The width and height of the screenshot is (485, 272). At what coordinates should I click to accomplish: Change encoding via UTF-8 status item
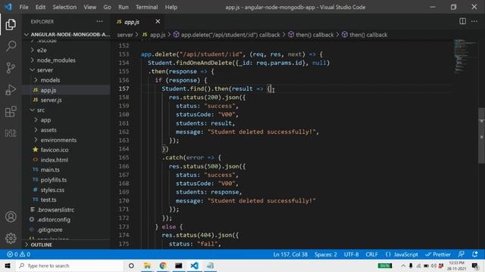[x=352, y=255]
